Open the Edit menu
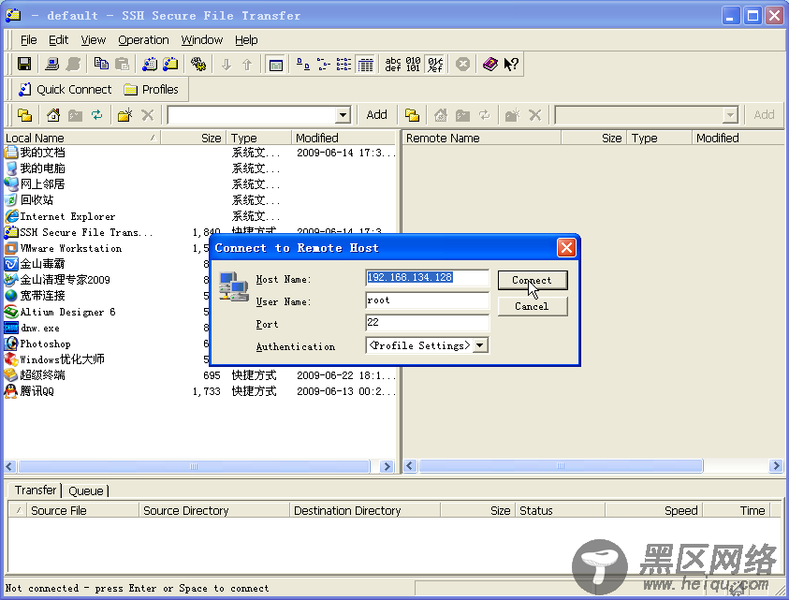Image resolution: width=789 pixels, height=600 pixels. tap(58, 39)
